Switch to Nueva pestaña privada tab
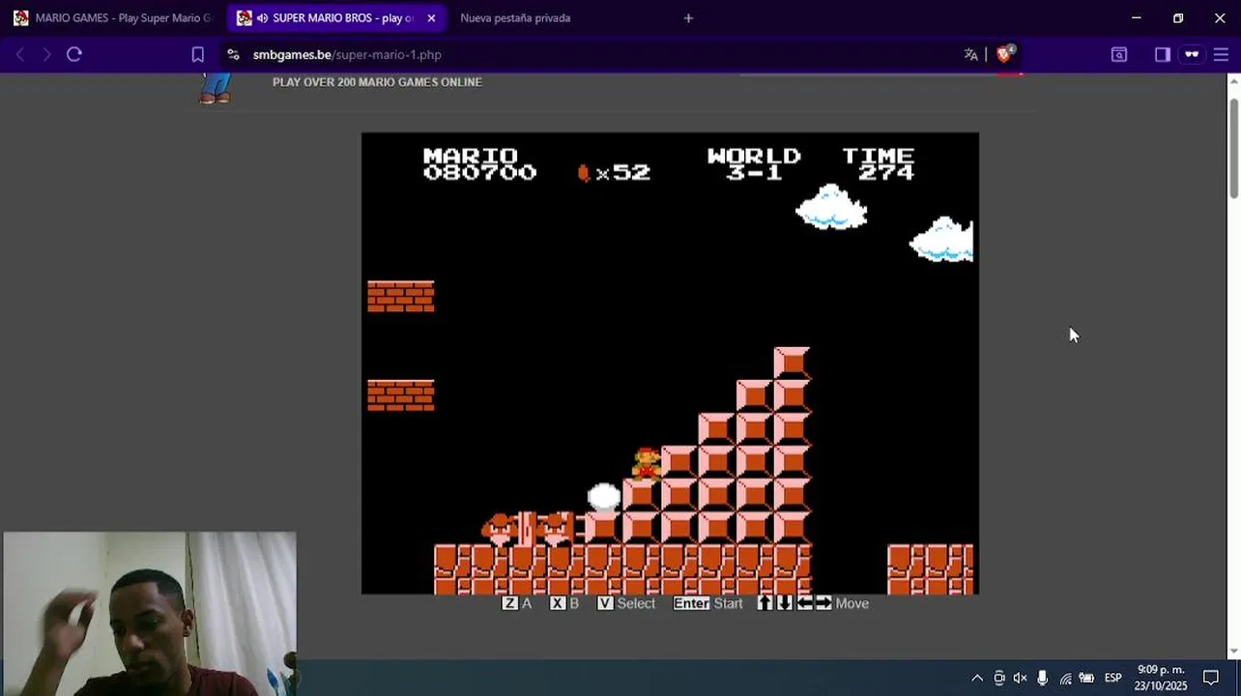The height and width of the screenshot is (696, 1241). click(515, 18)
